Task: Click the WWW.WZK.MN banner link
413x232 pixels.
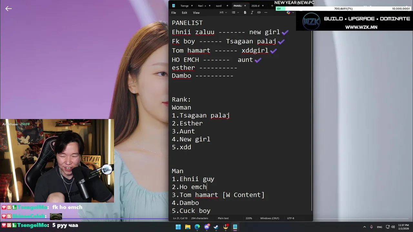Action: point(361,27)
